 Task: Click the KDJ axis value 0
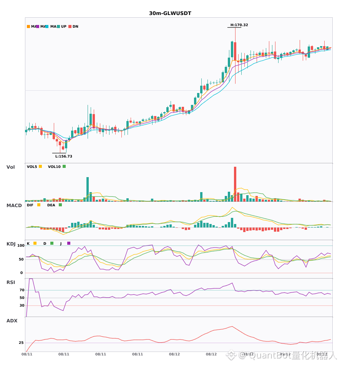(x=22, y=273)
